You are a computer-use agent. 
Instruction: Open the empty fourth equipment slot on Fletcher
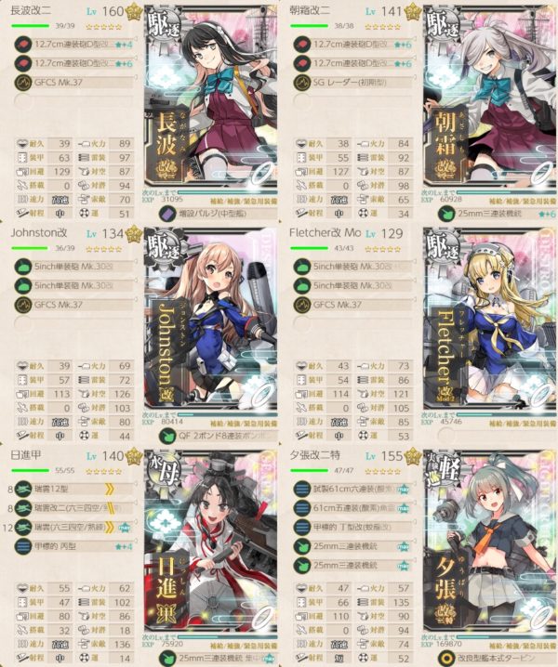click(x=352, y=323)
